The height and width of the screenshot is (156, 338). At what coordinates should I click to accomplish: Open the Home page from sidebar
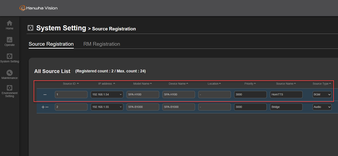[9, 25]
